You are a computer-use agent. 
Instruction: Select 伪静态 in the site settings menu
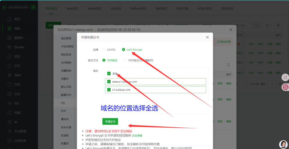point(65,79)
